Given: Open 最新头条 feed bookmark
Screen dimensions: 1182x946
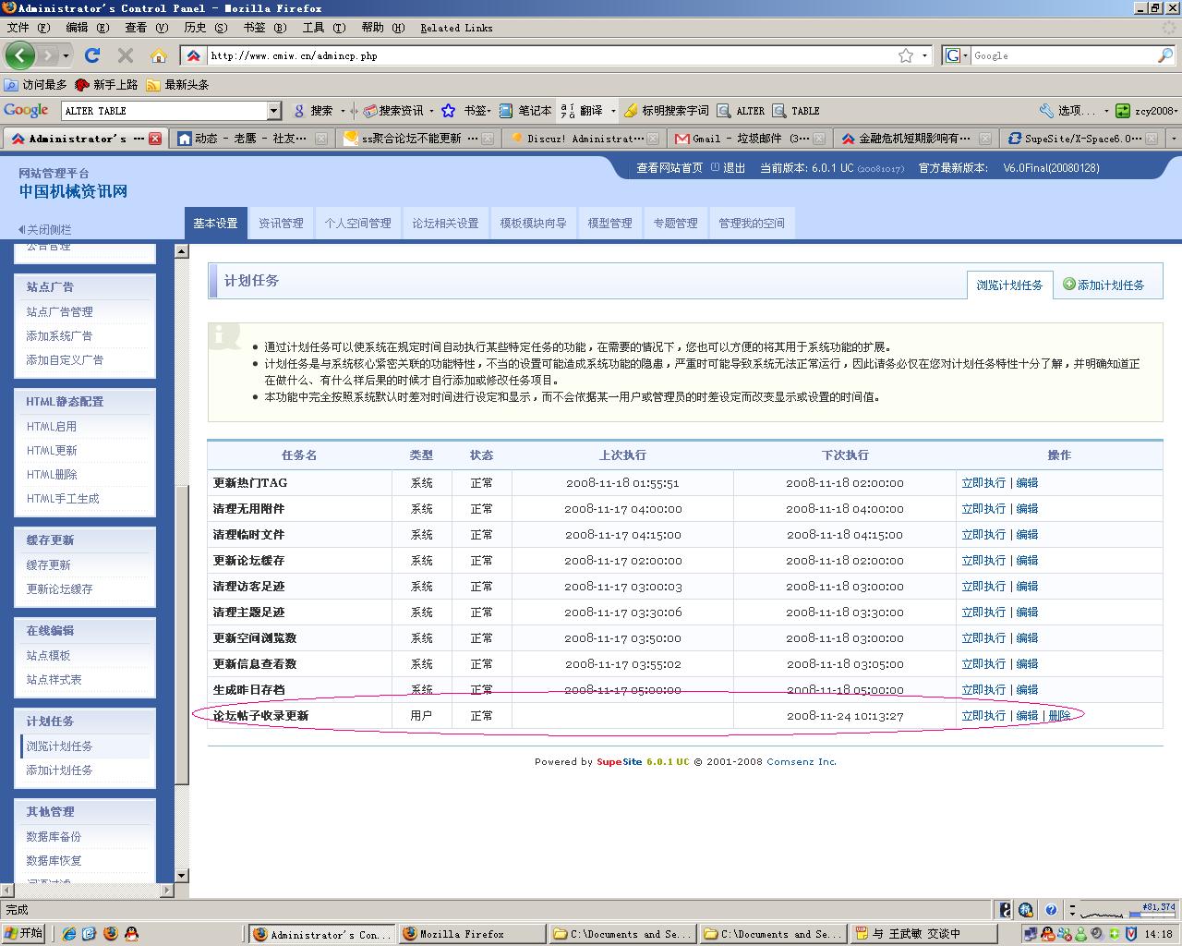Looking at the screenshot, I should coord(177,85).
